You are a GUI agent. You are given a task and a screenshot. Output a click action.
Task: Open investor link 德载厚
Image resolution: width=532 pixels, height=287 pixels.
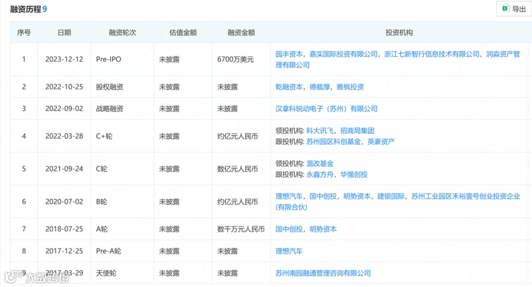click(320, 87)
